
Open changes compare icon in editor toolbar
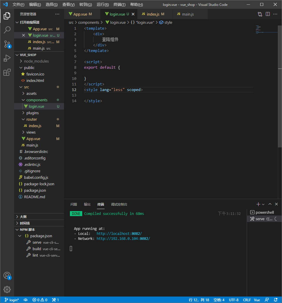[260, 14]
